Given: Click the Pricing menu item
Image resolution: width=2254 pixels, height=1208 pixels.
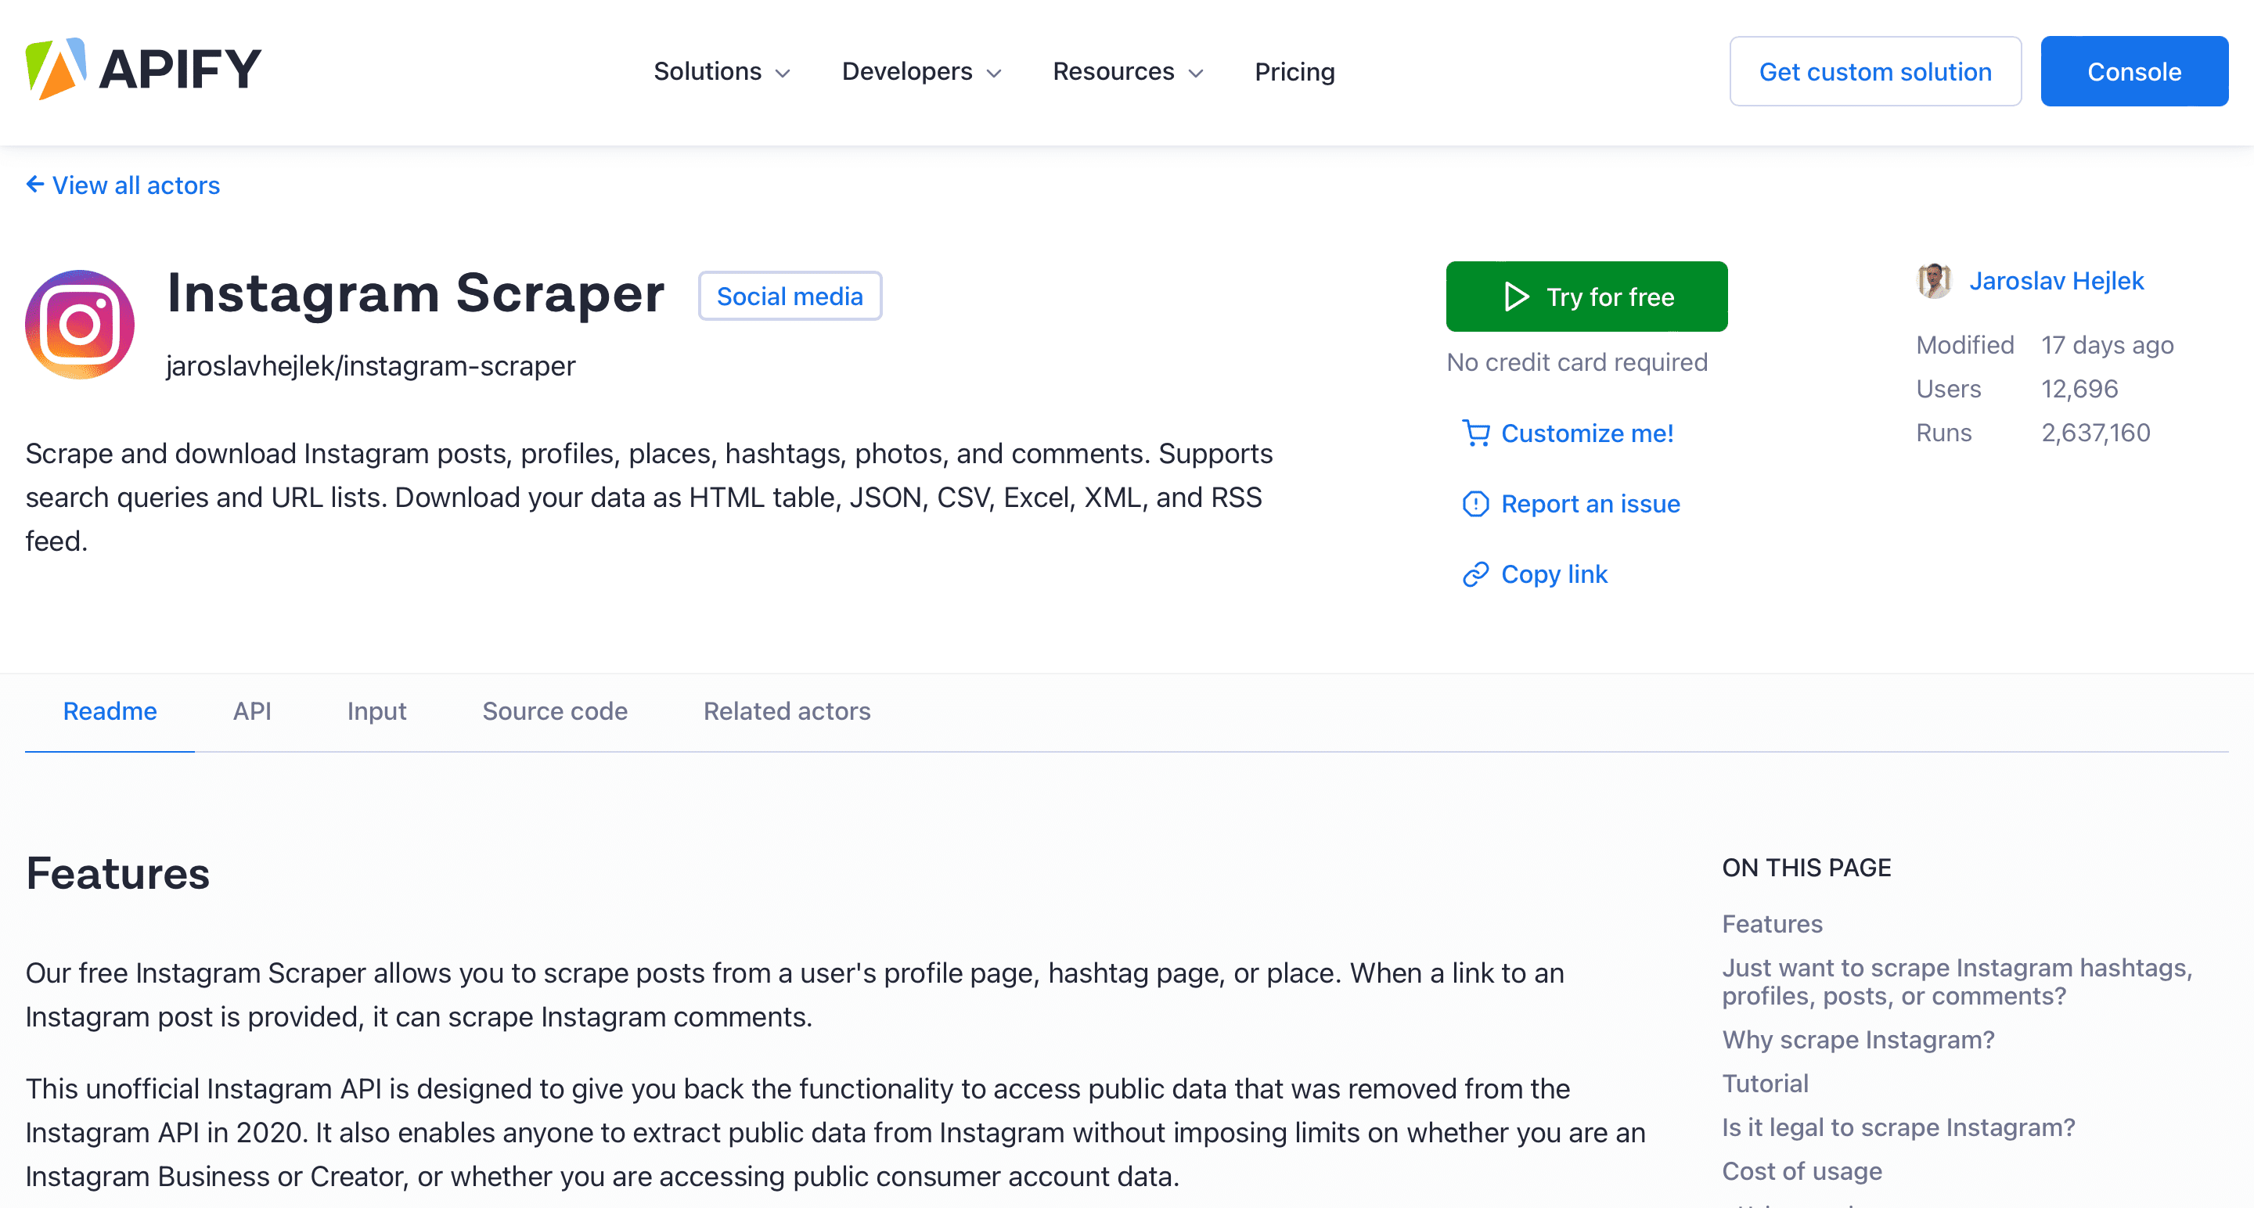Looking at the screenshot, I should (x=1292, y=70).
